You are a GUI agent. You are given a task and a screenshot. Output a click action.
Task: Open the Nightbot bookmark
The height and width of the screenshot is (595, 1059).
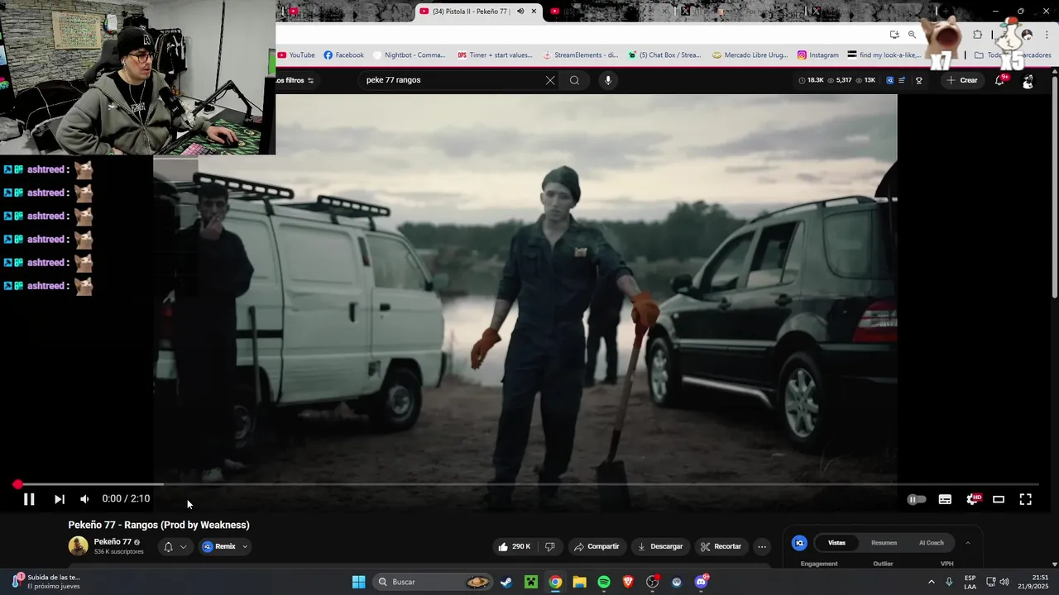pos(410,55)
